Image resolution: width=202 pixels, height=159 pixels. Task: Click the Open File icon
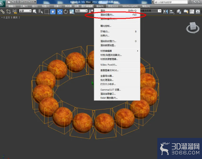pos(13,2)
